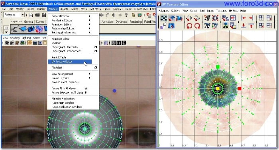
Task: Open Hypergraph: Connections option box
Action: [96, 51]
